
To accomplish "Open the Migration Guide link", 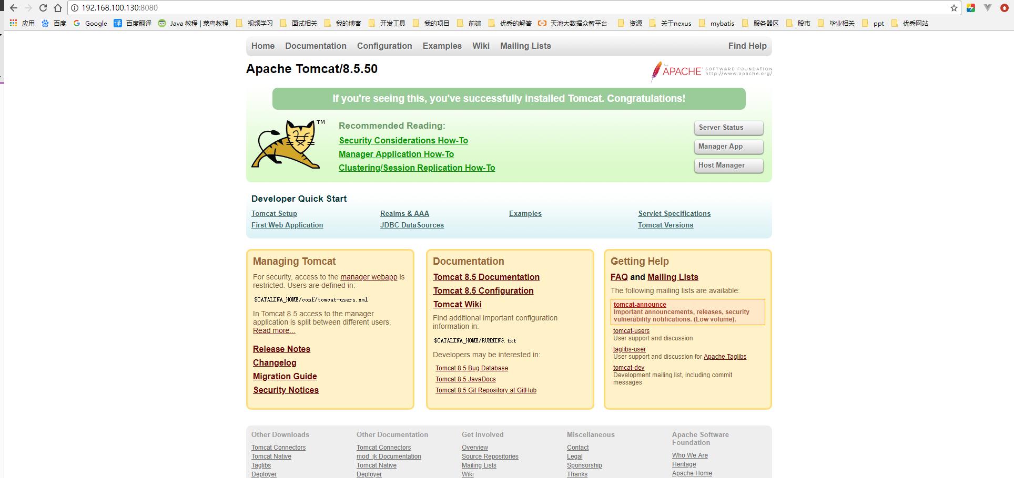I will click(285, 376).
